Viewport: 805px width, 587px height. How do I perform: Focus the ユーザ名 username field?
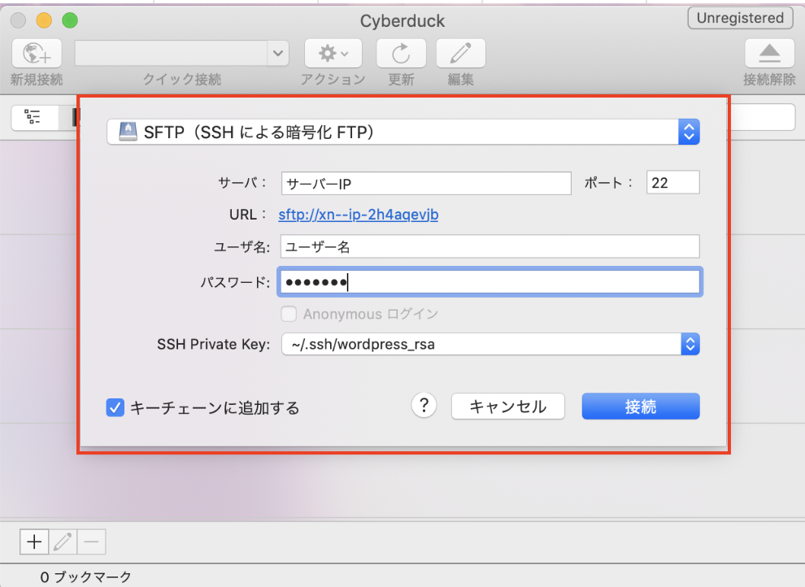pos(490,246)
